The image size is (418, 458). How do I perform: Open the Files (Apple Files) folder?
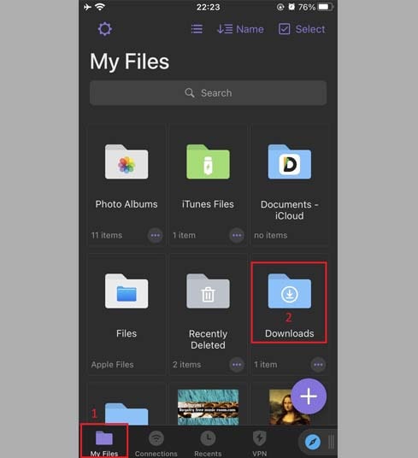[x=127, y=291]
